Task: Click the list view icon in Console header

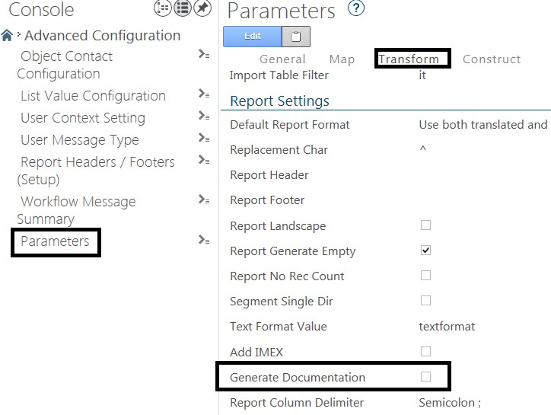Action: click(183, 8)
